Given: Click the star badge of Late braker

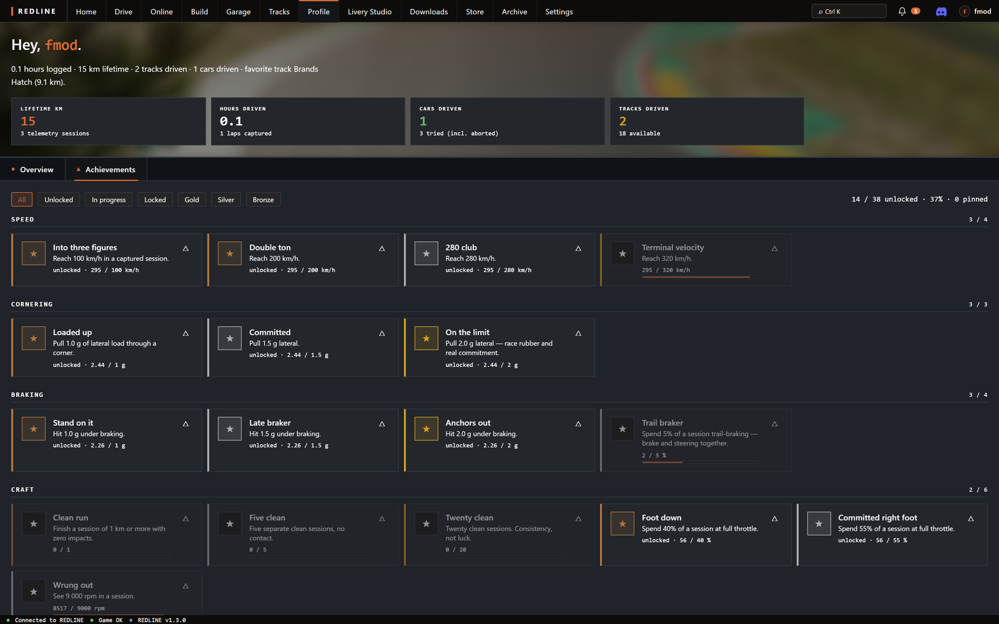Looking at the screenshot, I should click(230, 429).
